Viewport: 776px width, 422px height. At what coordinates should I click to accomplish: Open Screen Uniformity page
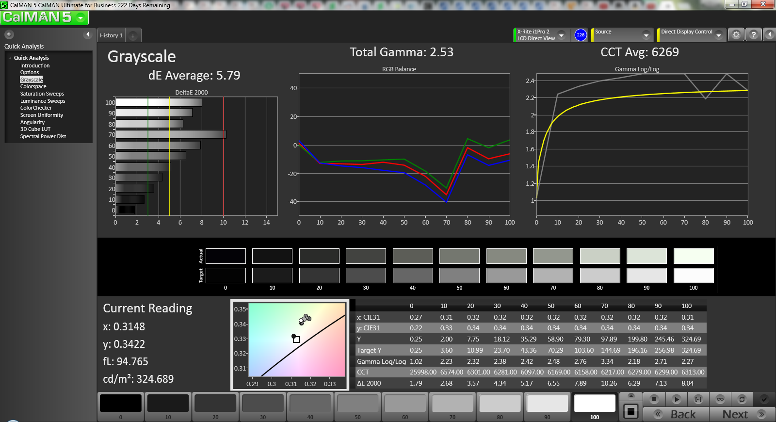[42, 115]
